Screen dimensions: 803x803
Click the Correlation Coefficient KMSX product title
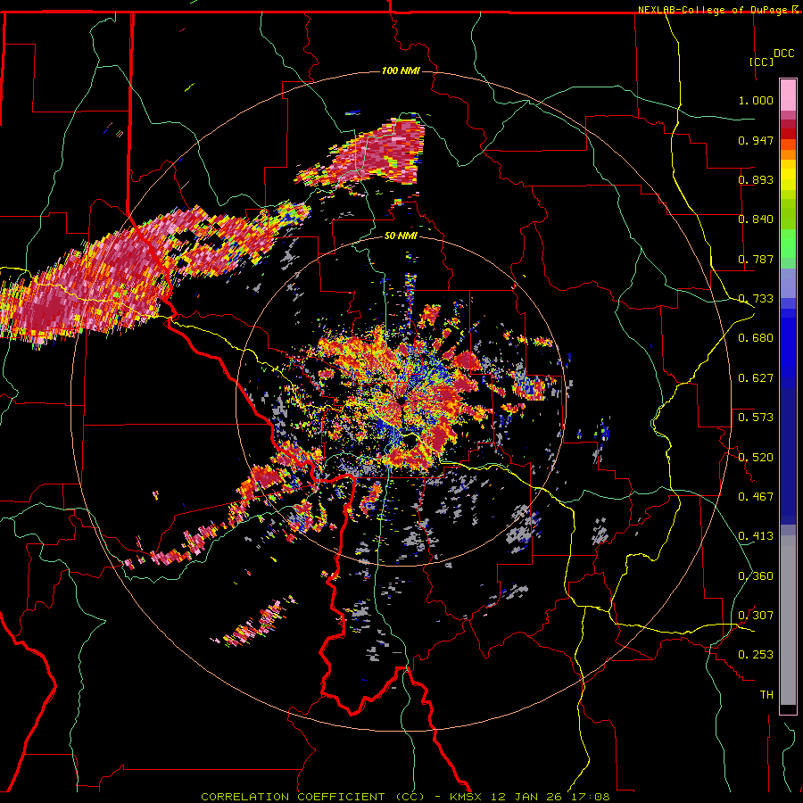tap(405, 797)
